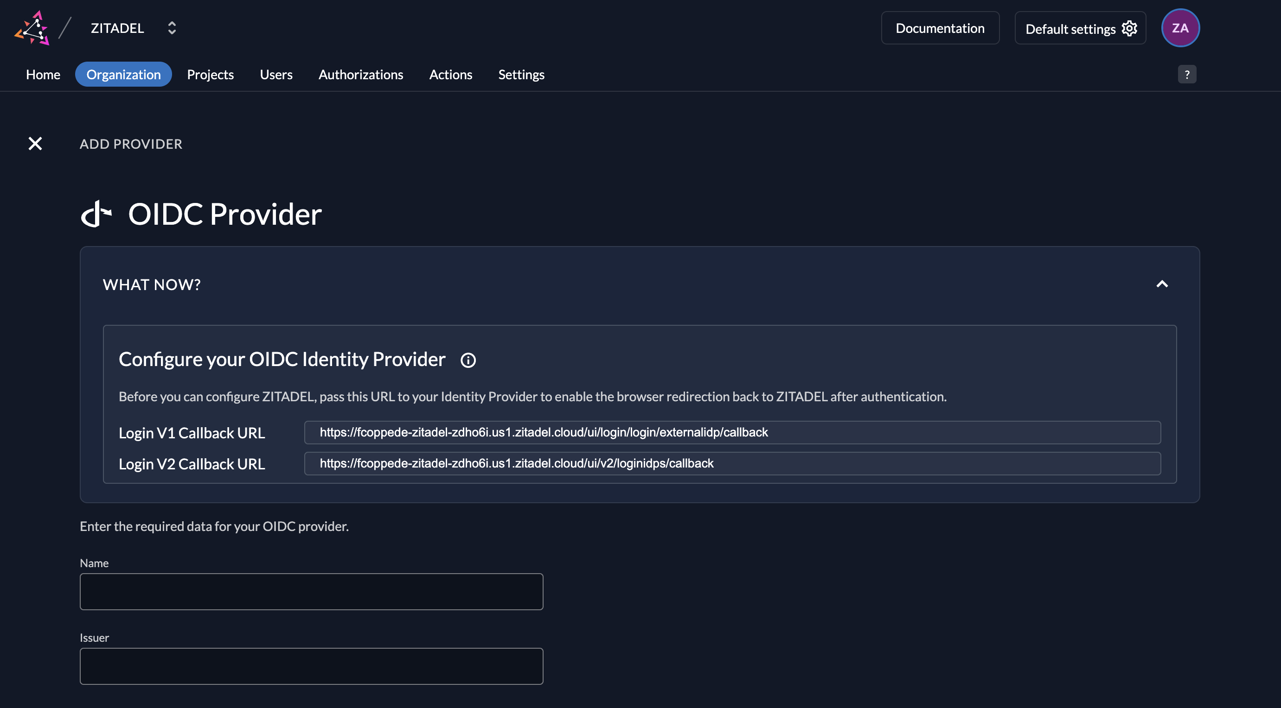
Task: Switch to the Projects tab
Action: point(211,75)
